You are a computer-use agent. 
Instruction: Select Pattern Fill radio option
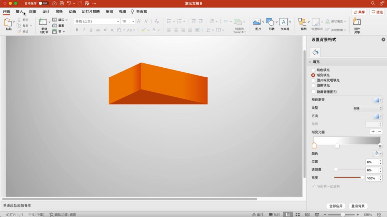pos(313,85)
